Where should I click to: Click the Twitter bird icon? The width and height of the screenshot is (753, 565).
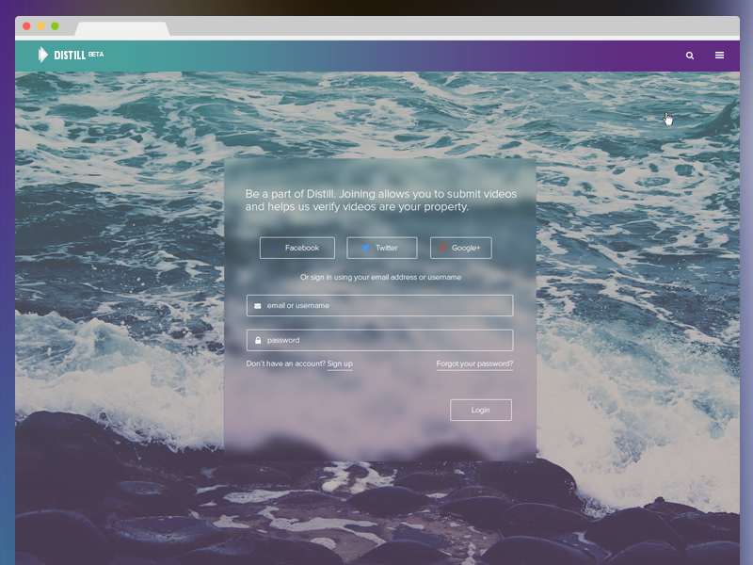pos(365,248)
